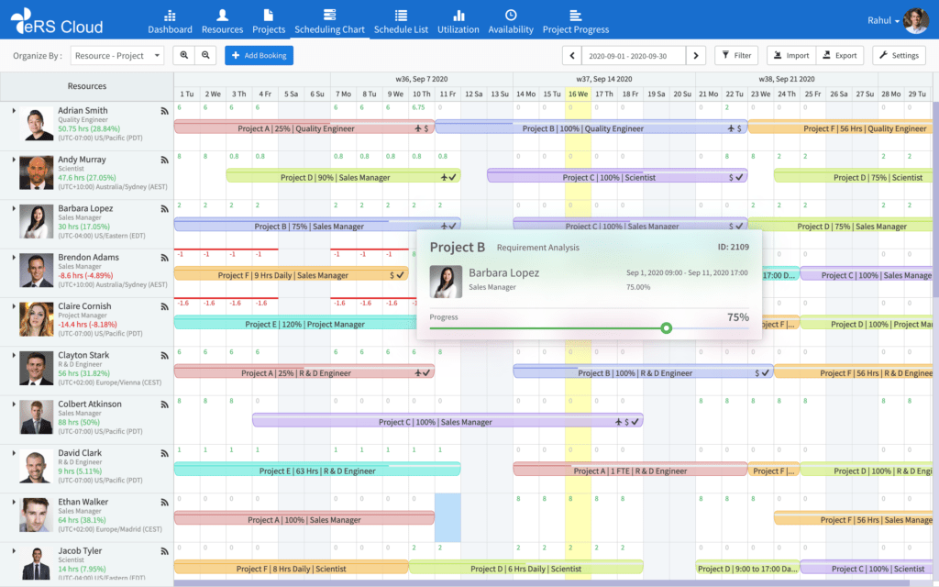
Task: Click the Resources column header
Action: click(87, 86)
